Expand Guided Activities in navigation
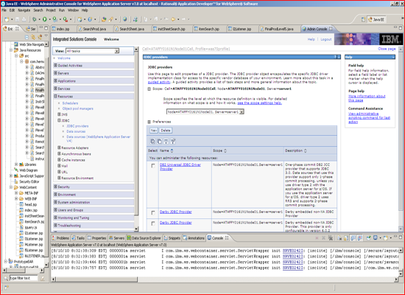This screenshot has width=405, height=295. 55,66
